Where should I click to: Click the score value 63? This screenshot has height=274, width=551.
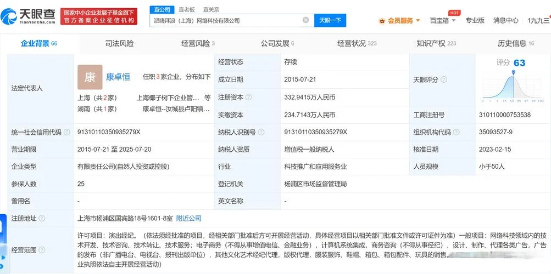(519, 63)
